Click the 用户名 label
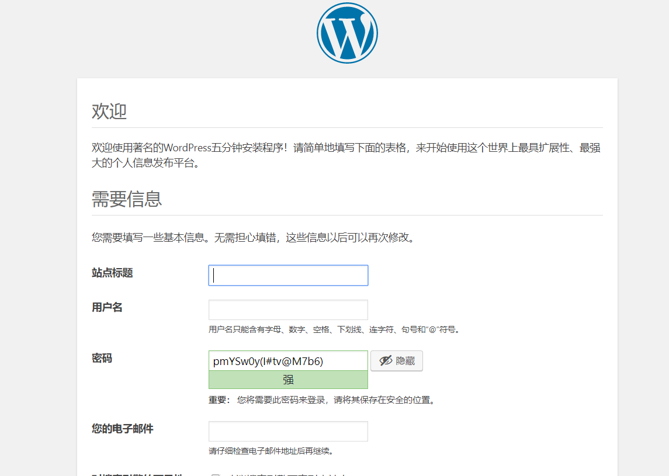Image resolution: width=669 pixels, height=476 pixels. (x=107, y=308)
